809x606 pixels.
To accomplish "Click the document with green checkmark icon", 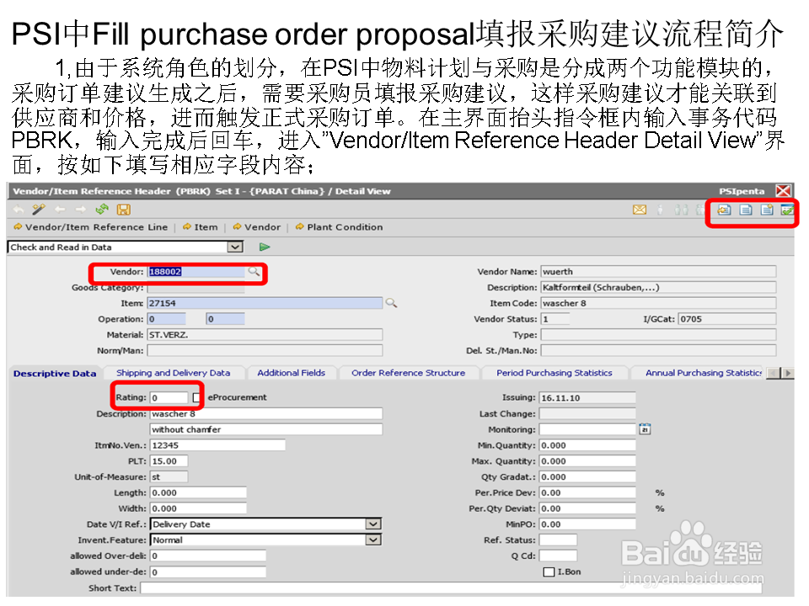I will click(x=786, y=210).
